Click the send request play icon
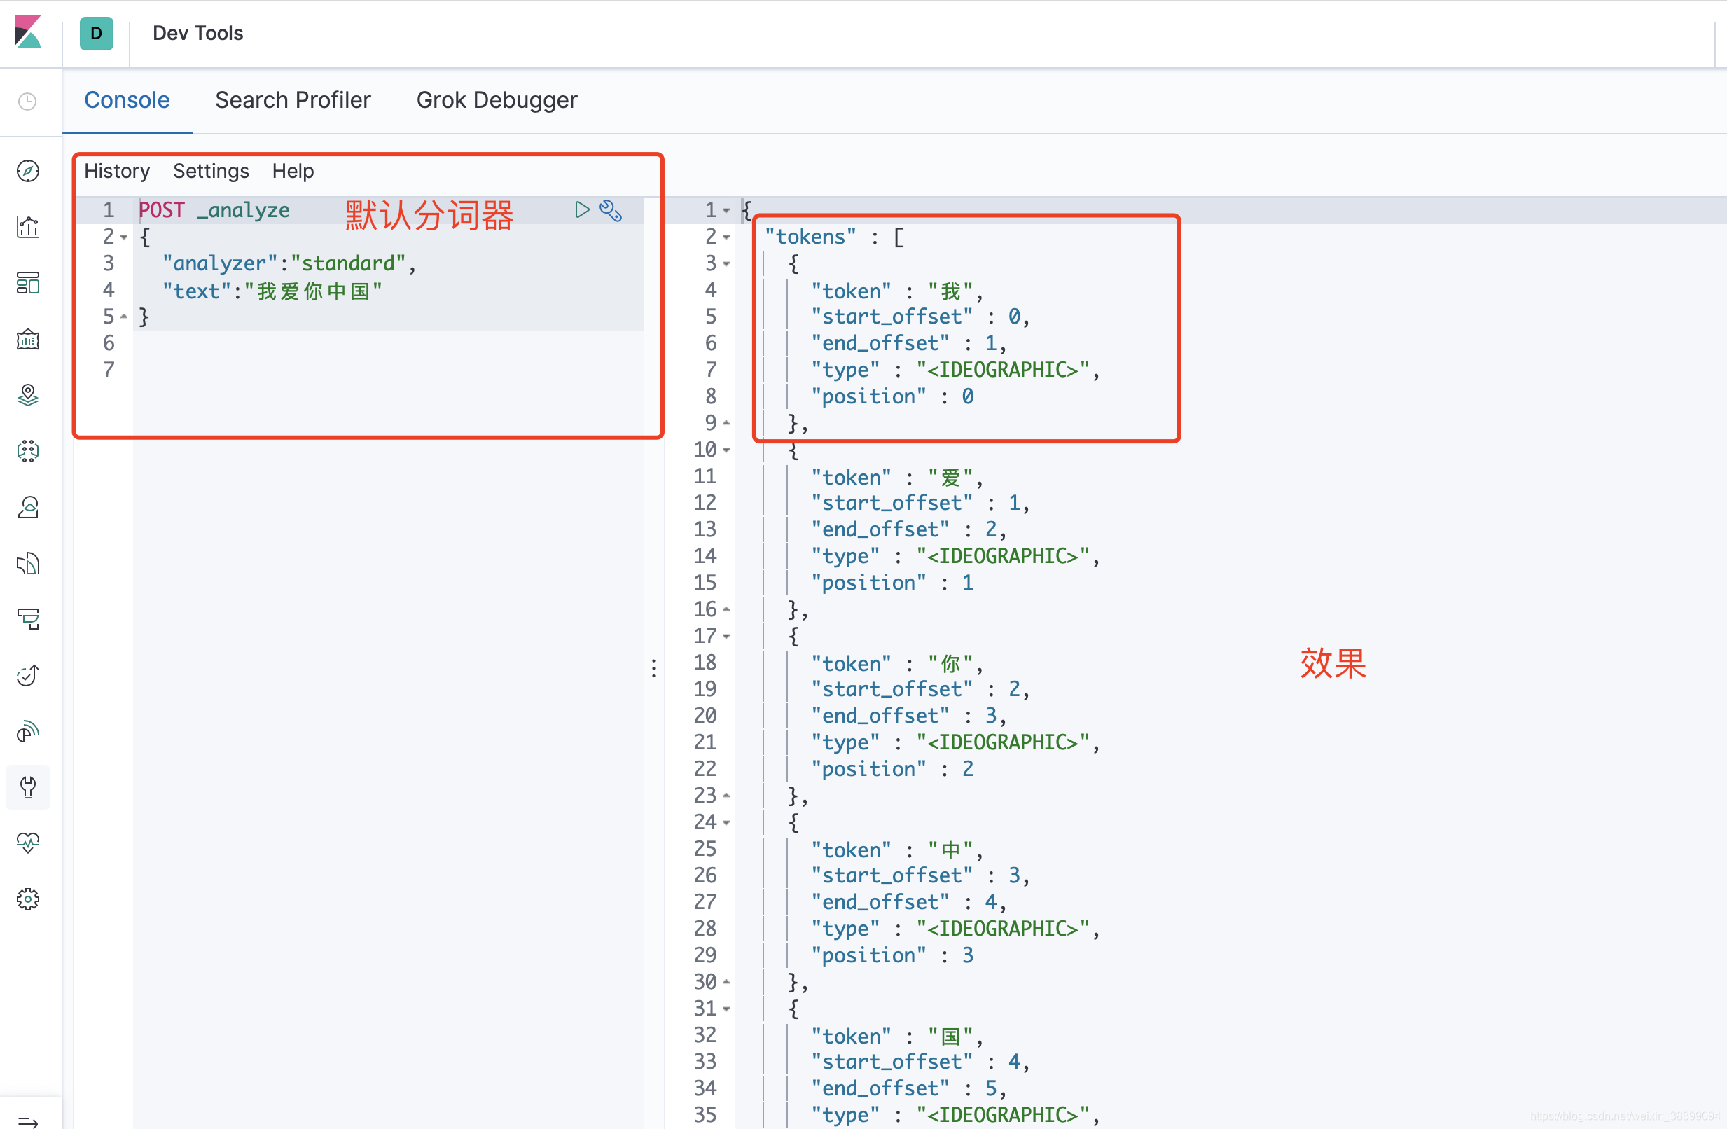Screen dimensions: 1727x1129 tap(581, 209)
